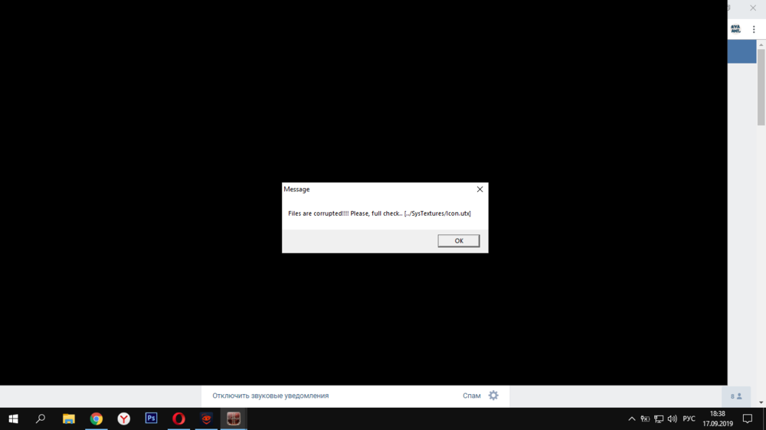
Task: Open Windows search from the taskbar
Action: tap(41, 419)
